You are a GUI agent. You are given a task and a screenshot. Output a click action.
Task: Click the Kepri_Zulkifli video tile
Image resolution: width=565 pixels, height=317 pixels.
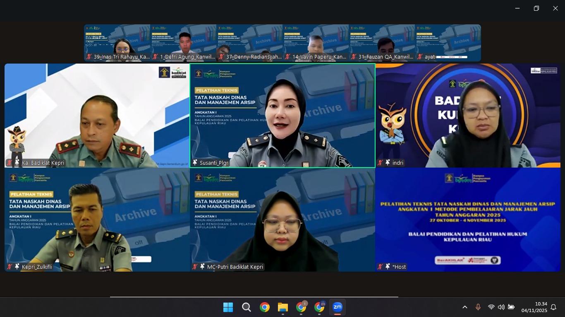coord(97,220)
